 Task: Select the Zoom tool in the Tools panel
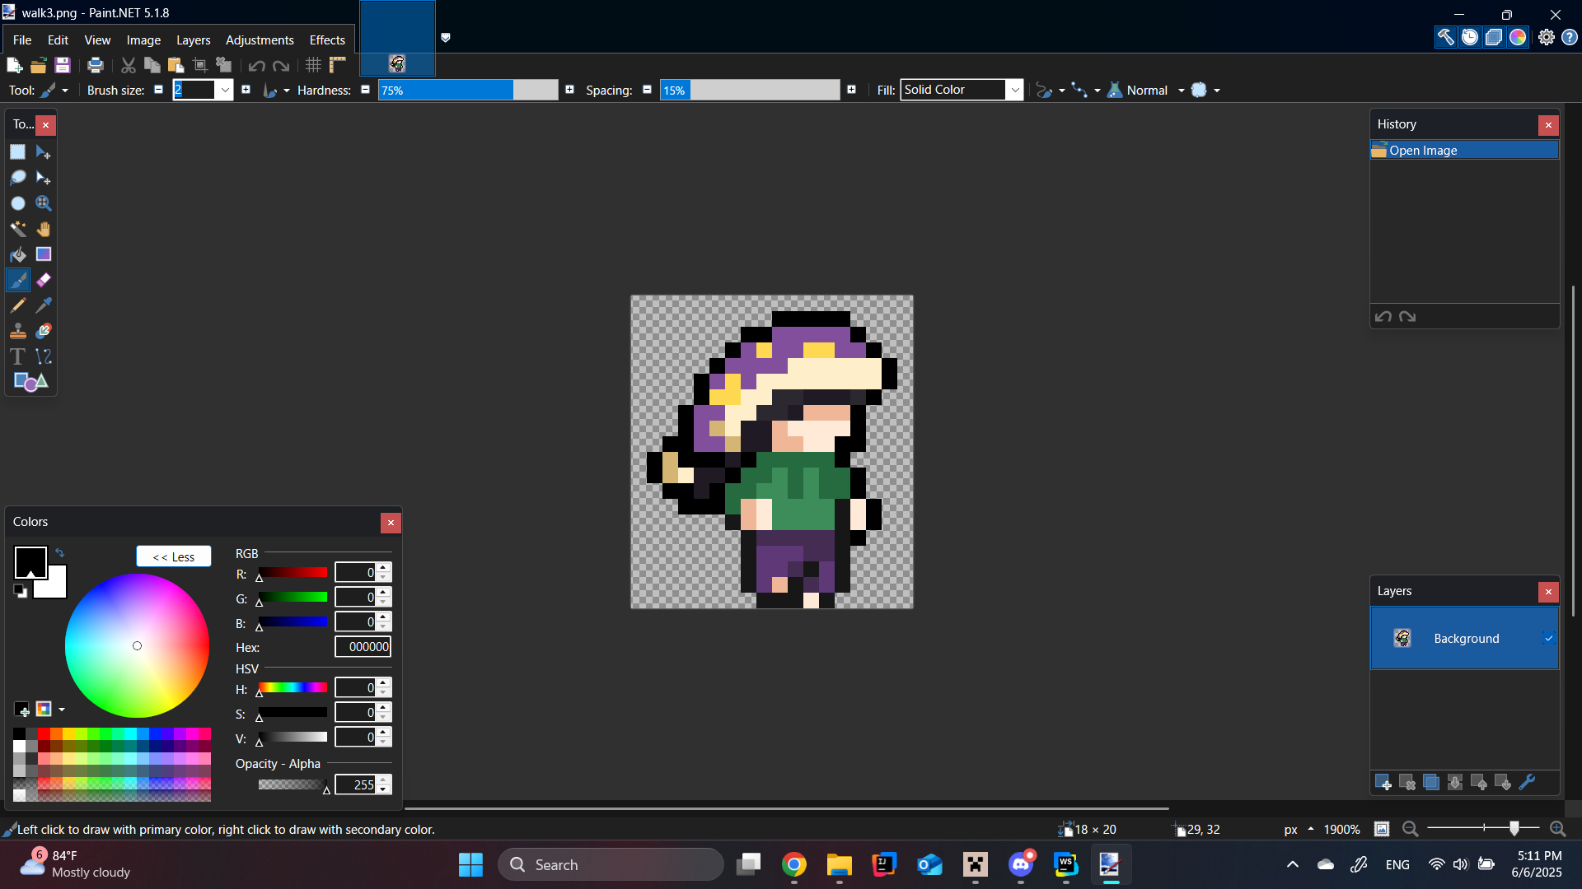(x=44, y=203)
